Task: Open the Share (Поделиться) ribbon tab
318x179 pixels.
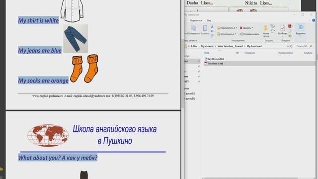Action: point(196,20)
